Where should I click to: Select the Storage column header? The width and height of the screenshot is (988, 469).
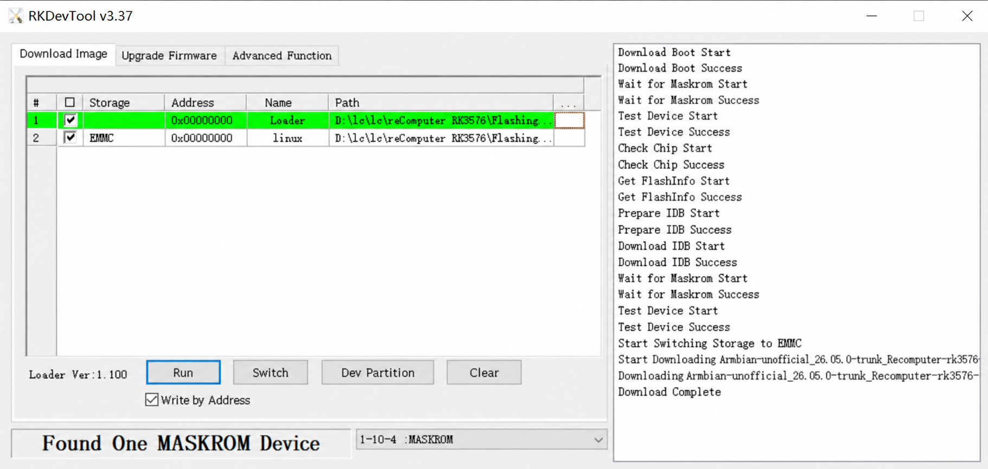coord(124,103)
